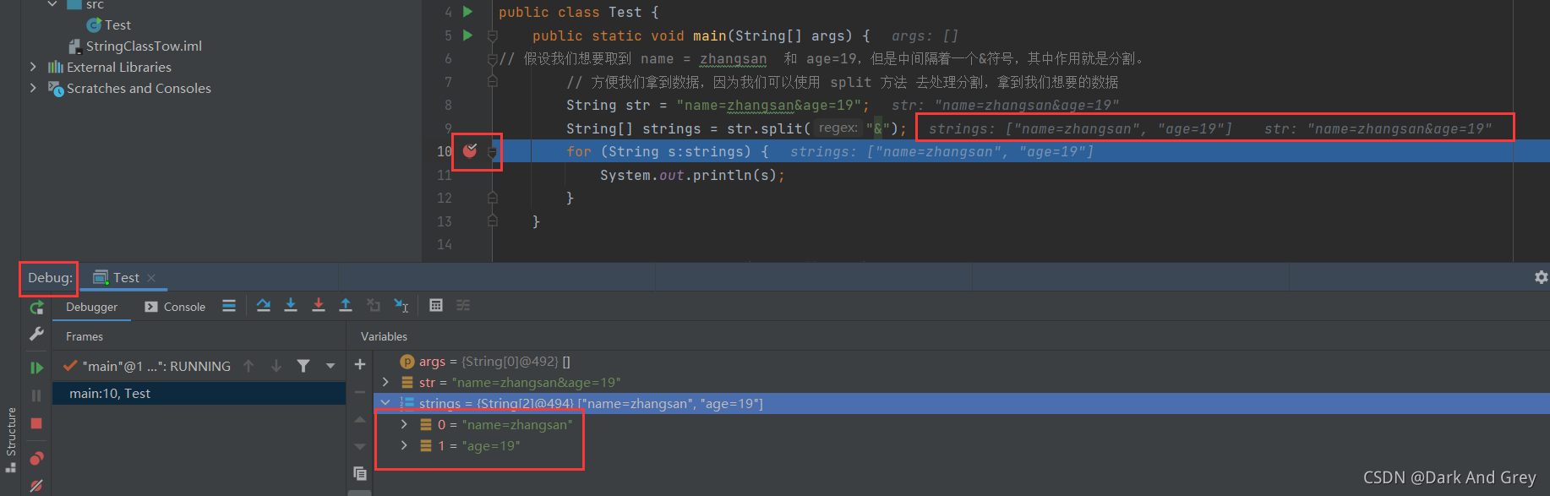View all breakpoints
The width and height of the screenshot is (1550, 496).
pos(36,459)
